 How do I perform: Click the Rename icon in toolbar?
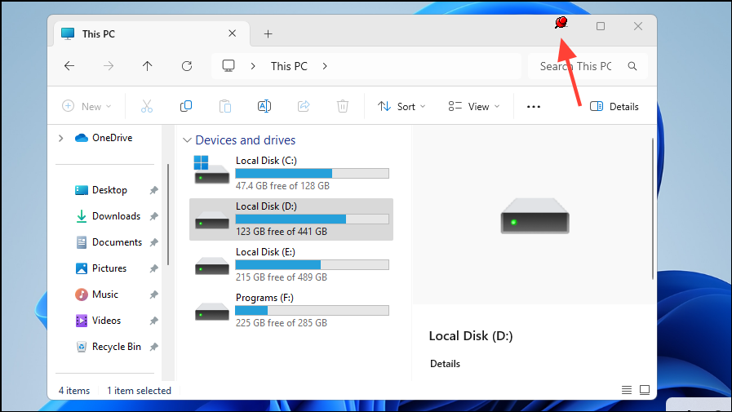click(x=264, y=106)
